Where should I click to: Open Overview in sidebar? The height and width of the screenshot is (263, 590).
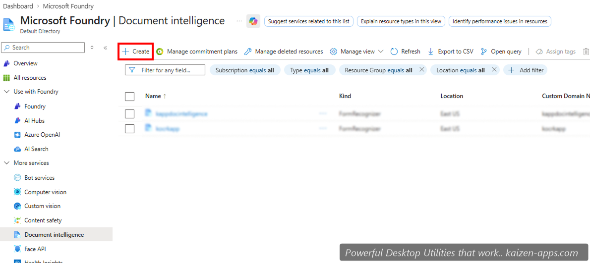(26, 63)
